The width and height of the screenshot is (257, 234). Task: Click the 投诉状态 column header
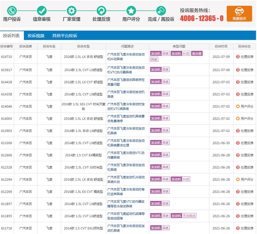click(245, 46)
